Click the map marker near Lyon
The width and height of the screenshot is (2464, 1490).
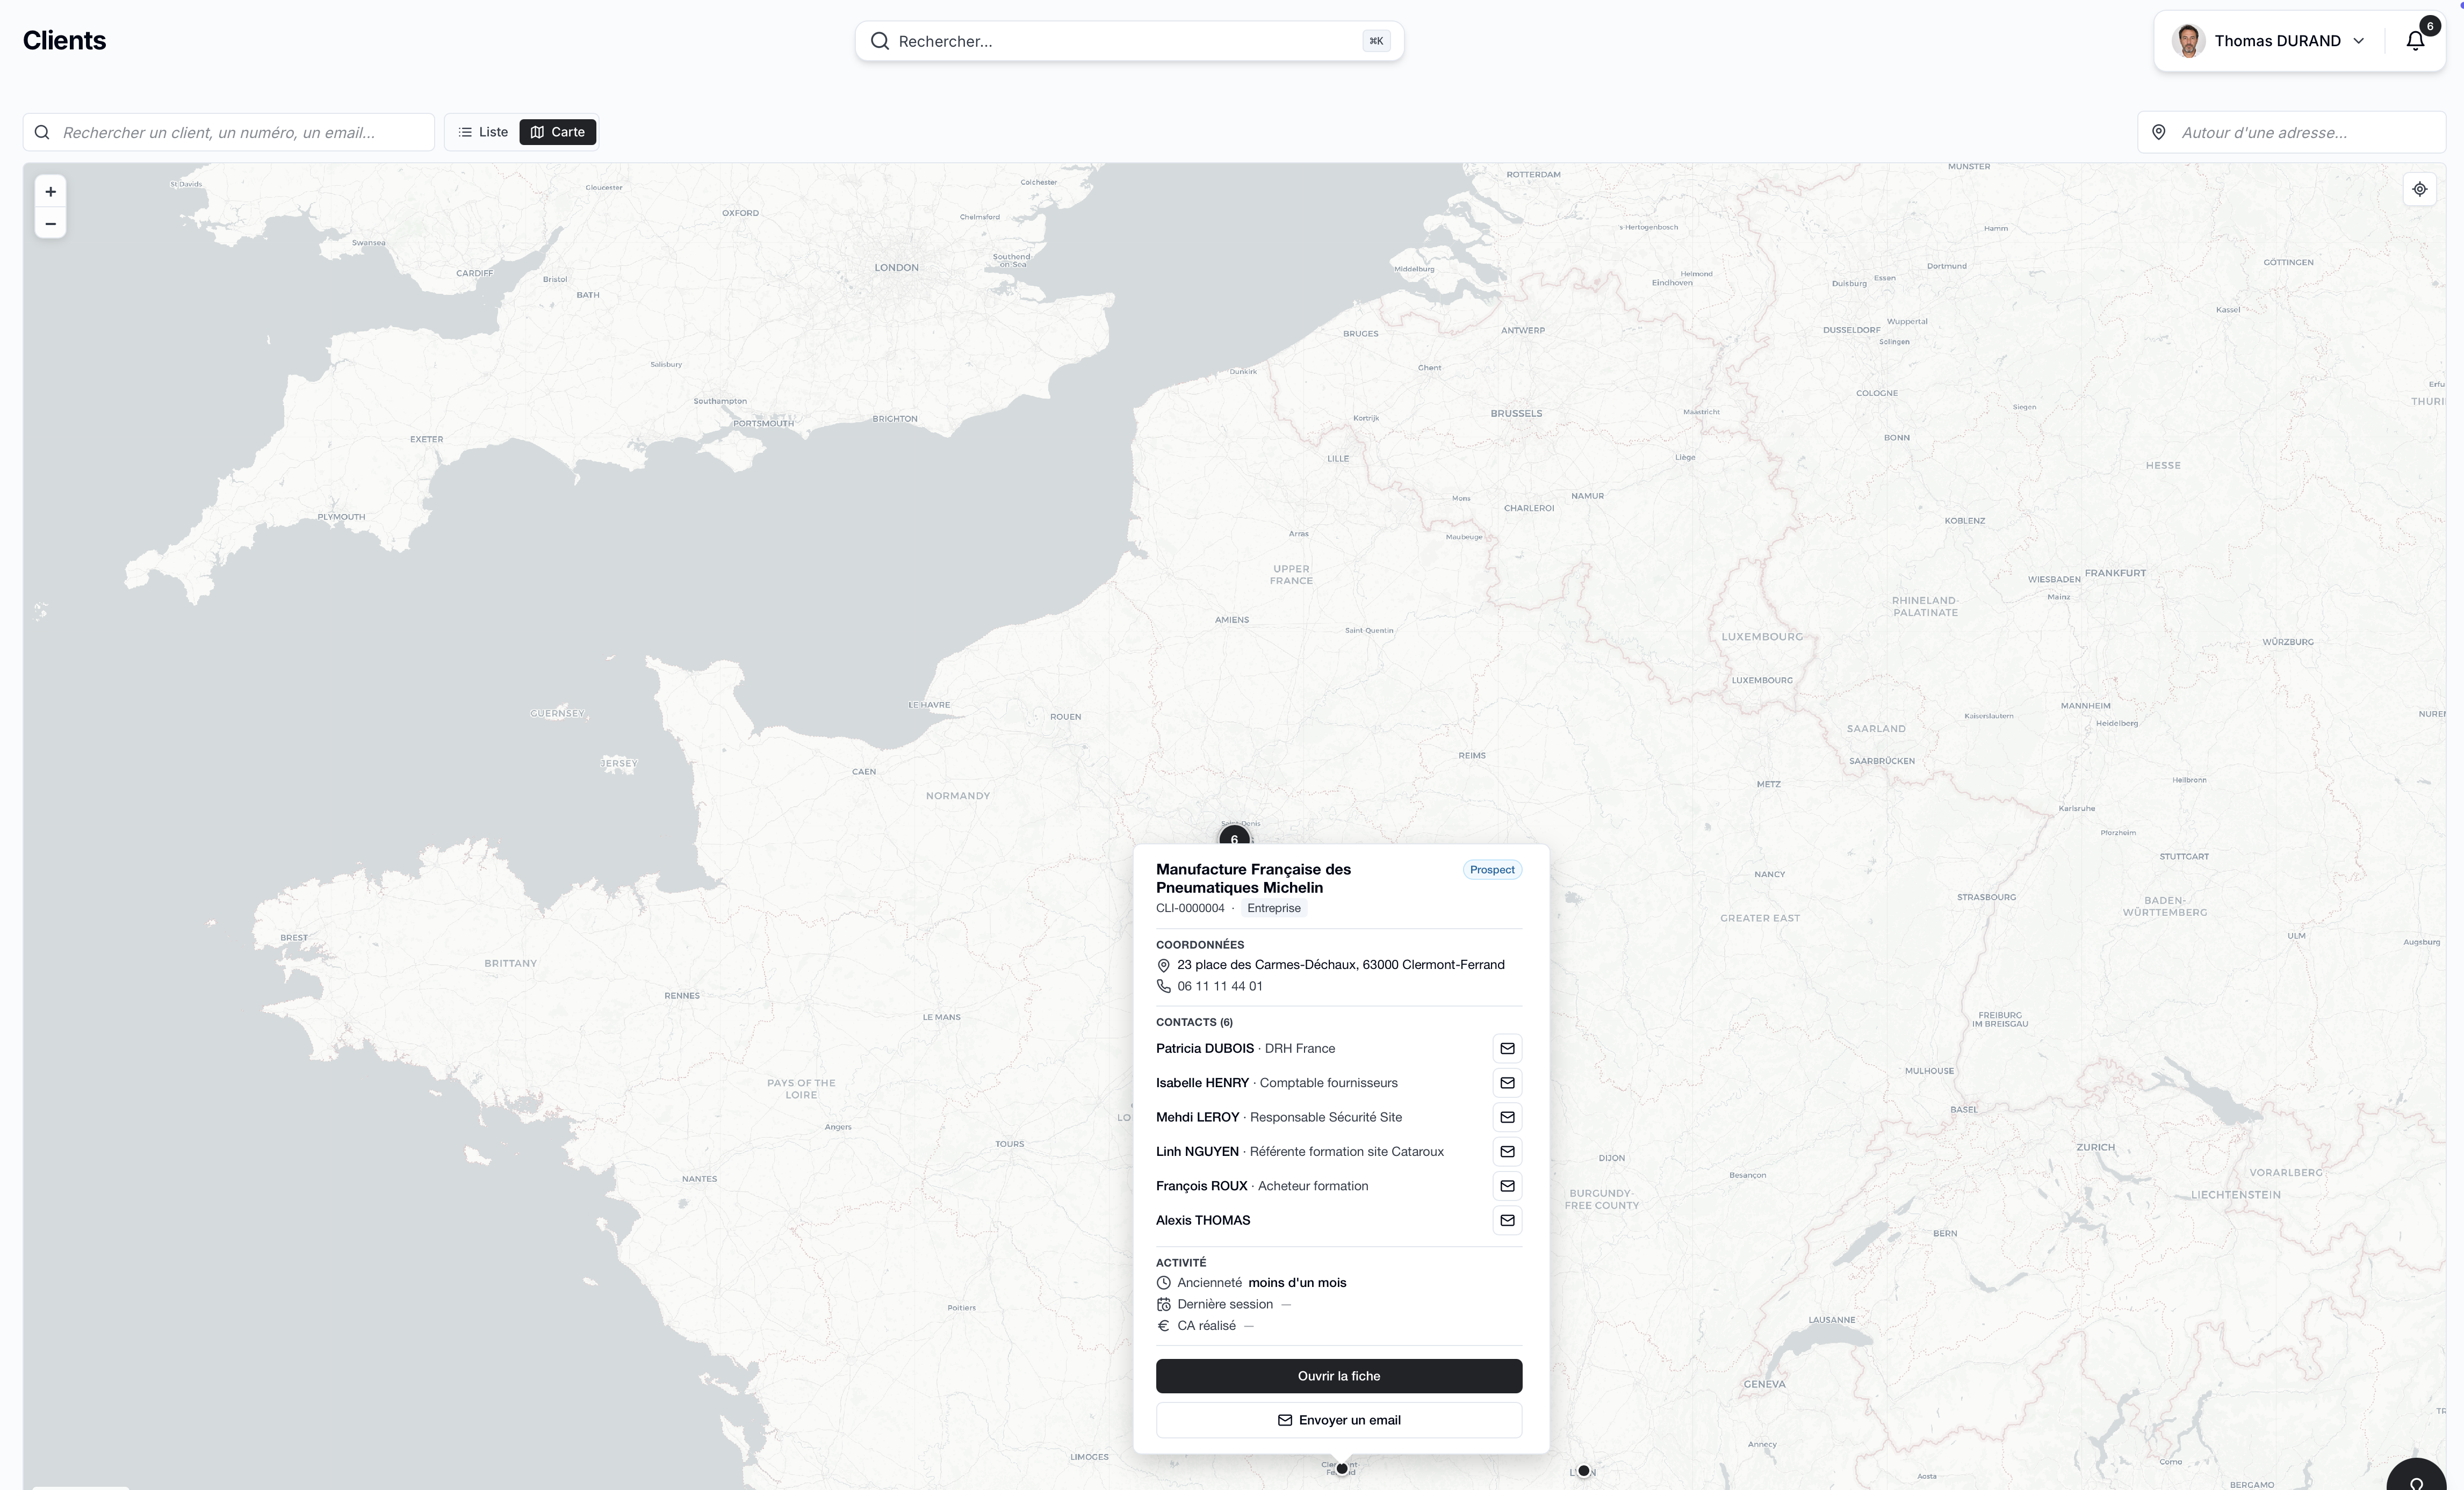tap(1583, 1471)
